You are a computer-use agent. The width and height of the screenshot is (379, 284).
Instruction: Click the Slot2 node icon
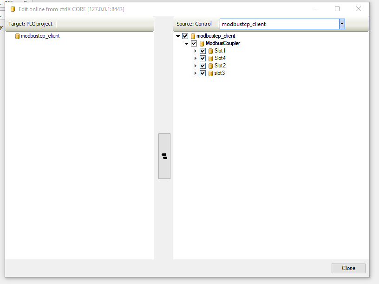(210, 66)
